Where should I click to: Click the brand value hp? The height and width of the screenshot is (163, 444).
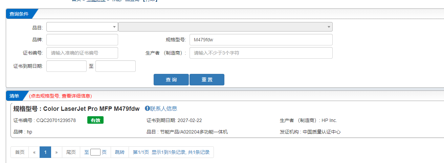click(29, 132)
